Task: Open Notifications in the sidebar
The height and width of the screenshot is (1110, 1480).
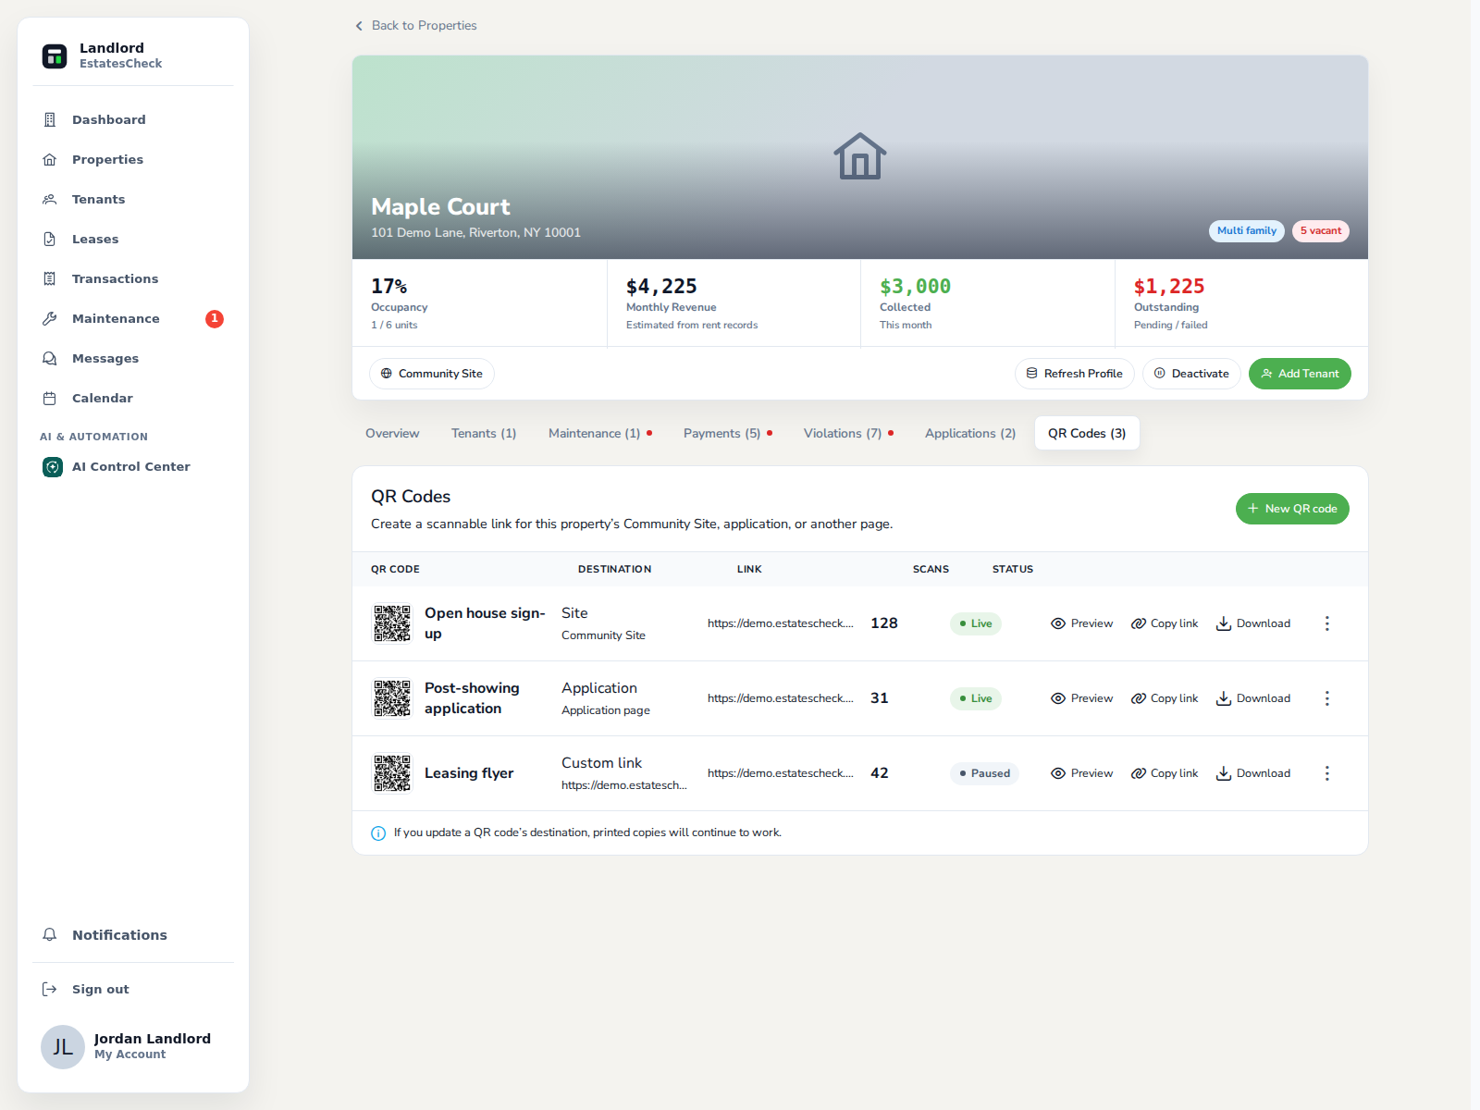Action: tap(132, 934)
